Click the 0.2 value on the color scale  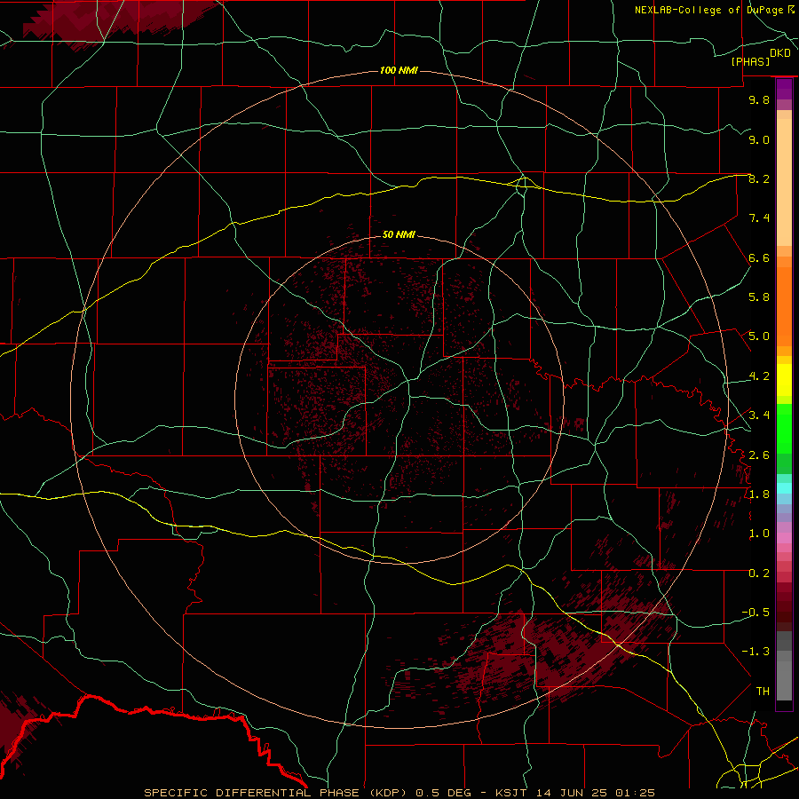(759, 574)
